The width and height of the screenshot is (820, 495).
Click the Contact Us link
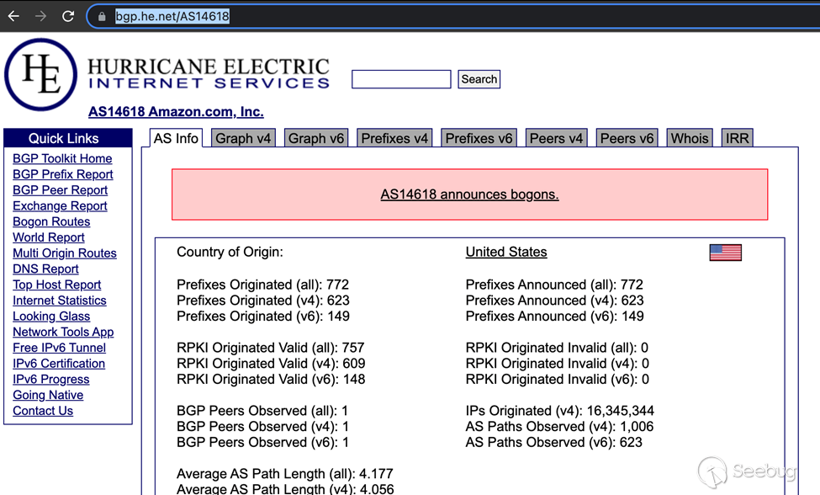pyautogui.click(x=43, y=411)
